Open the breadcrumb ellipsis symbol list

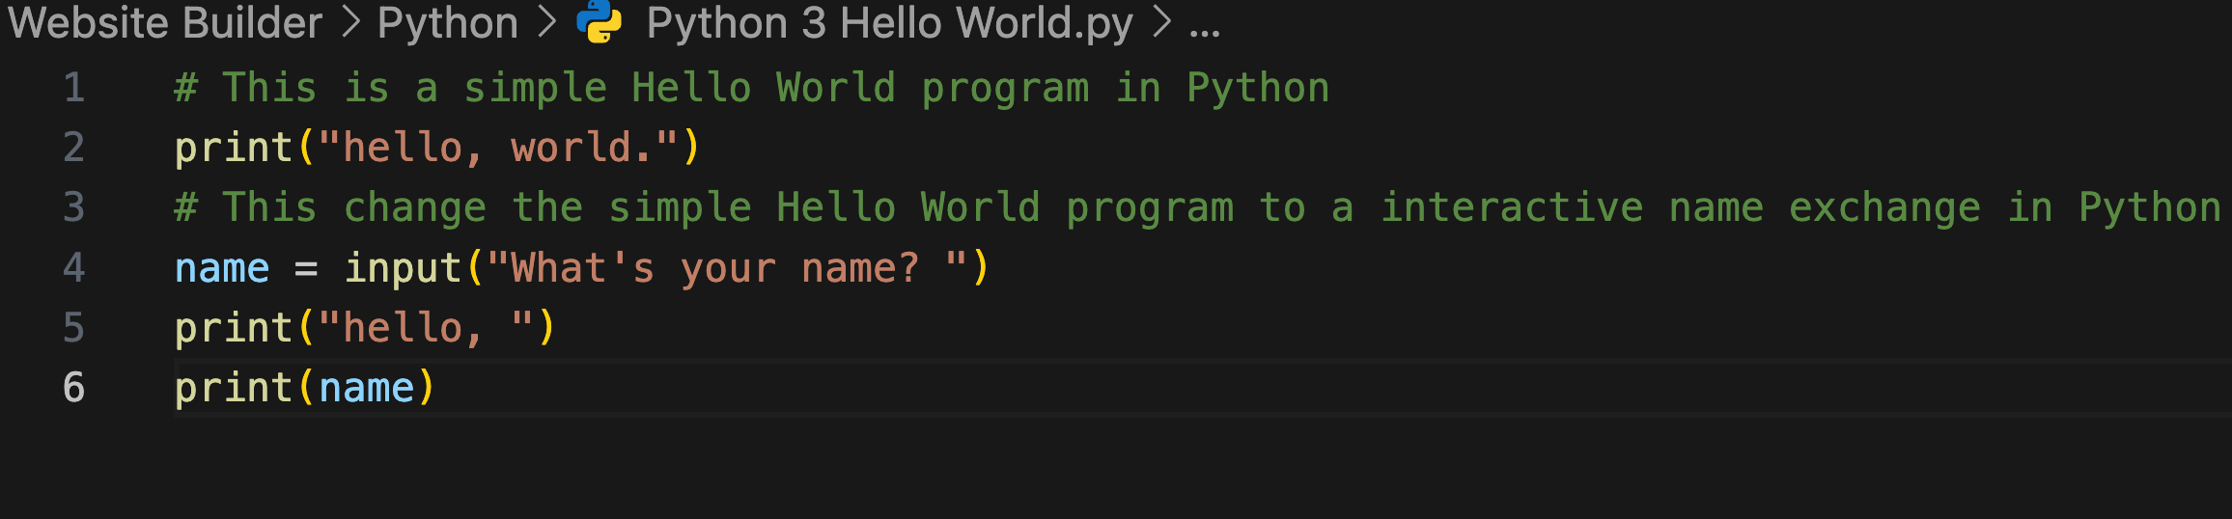(1205, 25)
